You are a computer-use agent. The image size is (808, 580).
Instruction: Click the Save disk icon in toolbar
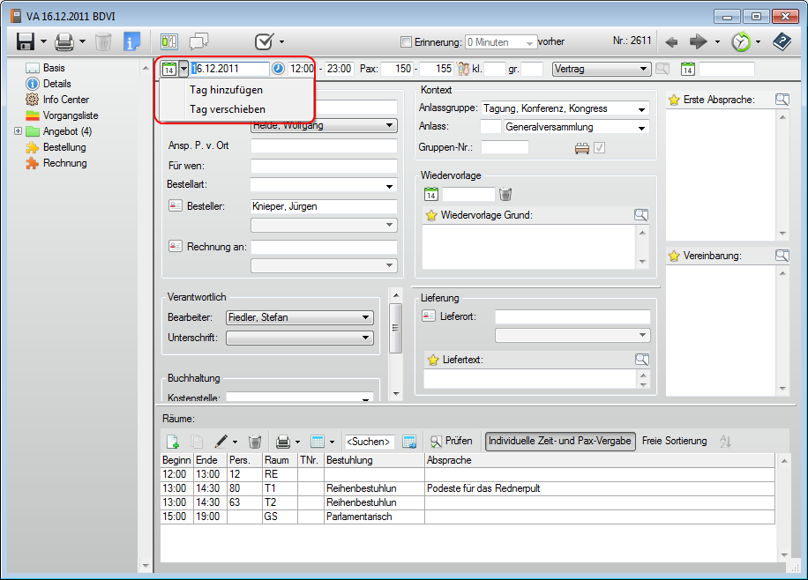point(26,41)
